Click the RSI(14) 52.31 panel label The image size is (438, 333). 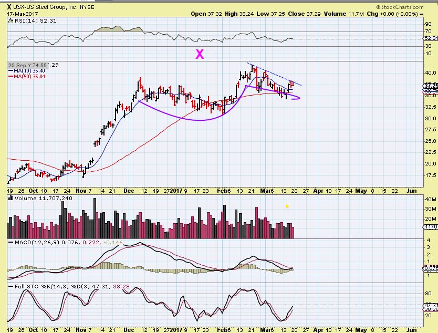click(x=35, y=20)
